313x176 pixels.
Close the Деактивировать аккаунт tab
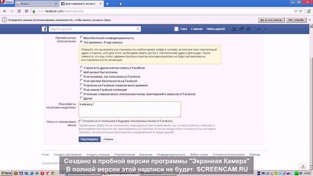(100, 3)
